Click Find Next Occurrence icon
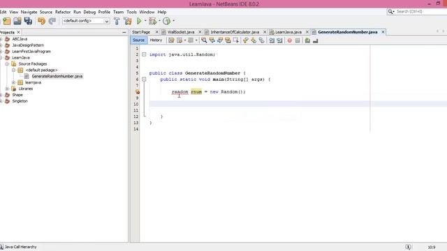Viewport: 447px width, 251px height. pos(220,40)
